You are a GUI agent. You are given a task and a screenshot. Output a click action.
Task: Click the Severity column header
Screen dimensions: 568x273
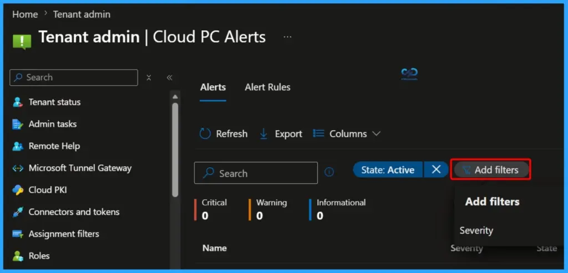pos(466,248)
